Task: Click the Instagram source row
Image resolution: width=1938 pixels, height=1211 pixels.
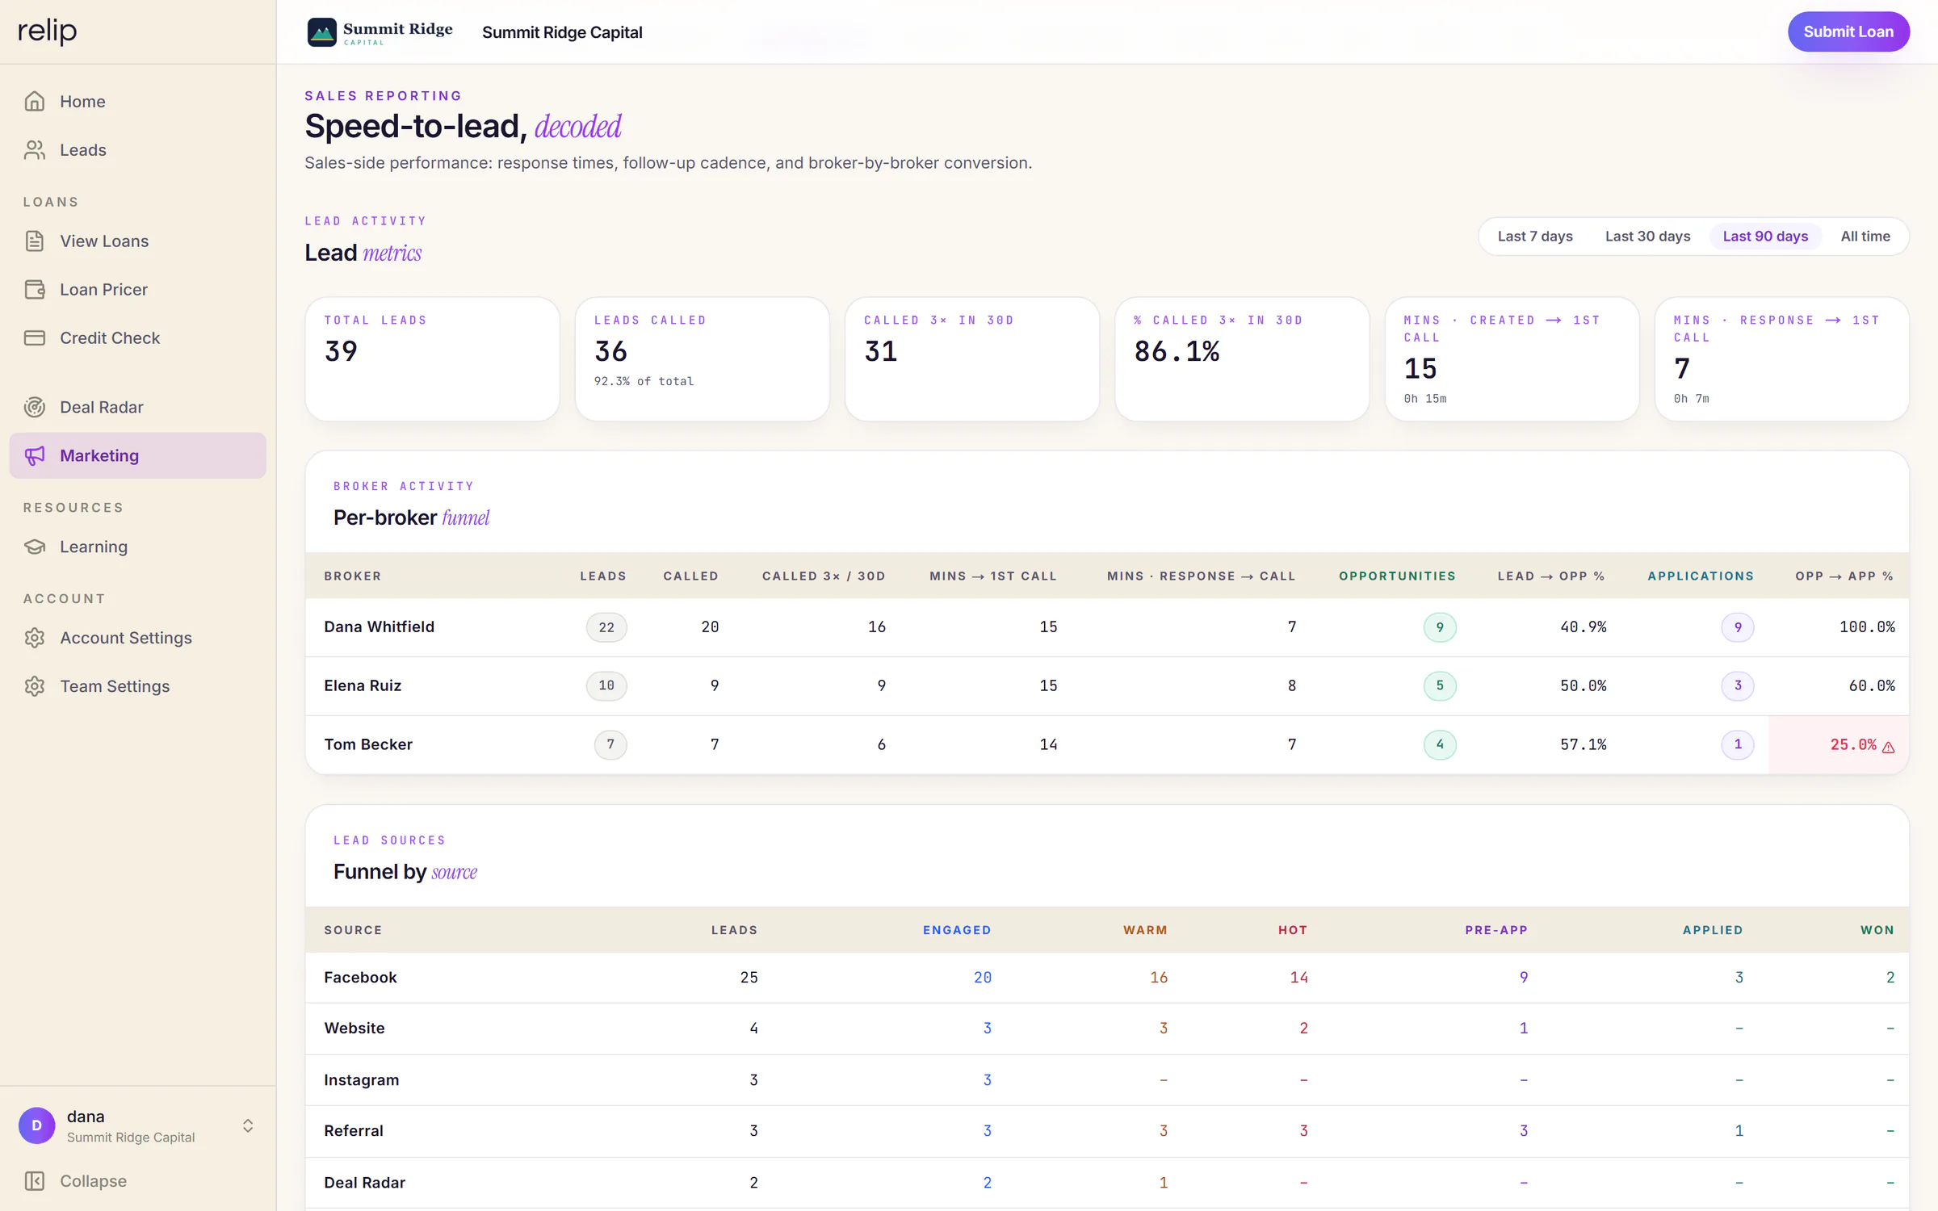Action: [1107, 1080]
